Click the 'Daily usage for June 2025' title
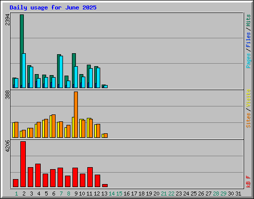This screenshot has height=199, width=254. click(x=53, y=7)
